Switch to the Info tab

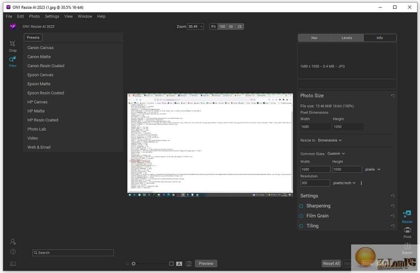(380, 38)
